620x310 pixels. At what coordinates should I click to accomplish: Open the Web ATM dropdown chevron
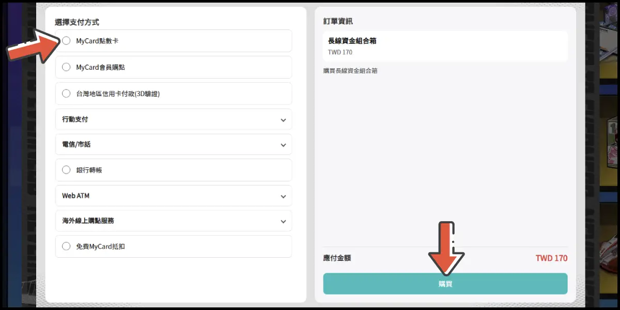283,196
